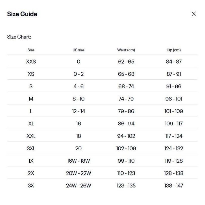The height and width of the screenshot is (205, 205).
Task: Click the US size 4 - 6 cell
Action: pos(78,86)
